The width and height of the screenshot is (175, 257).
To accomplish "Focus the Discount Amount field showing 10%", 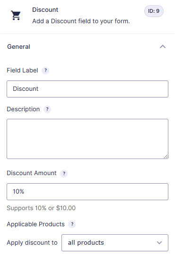I will click(x=87, y=192).
